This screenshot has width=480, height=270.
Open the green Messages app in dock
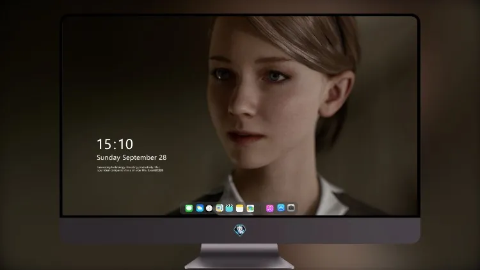coord(189,208)
